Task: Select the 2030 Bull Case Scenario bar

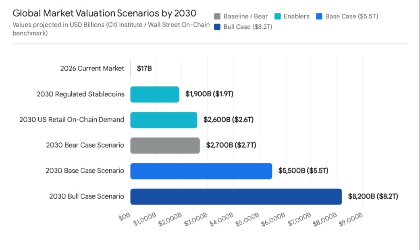Action: [236, 197]
